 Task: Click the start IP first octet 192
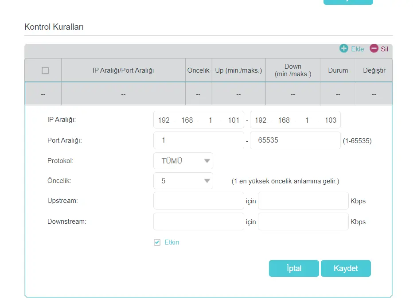click(x=164, y=120)
